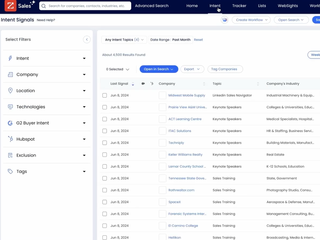The width and height of the screenshot is (320, 240).
Task: Select the Location pin icon
Action: pos(10,91)
